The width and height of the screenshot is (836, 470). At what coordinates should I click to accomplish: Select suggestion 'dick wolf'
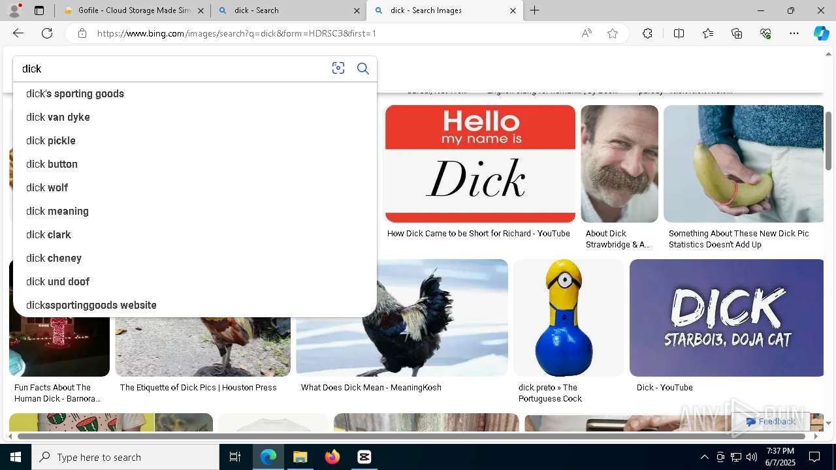195,187
